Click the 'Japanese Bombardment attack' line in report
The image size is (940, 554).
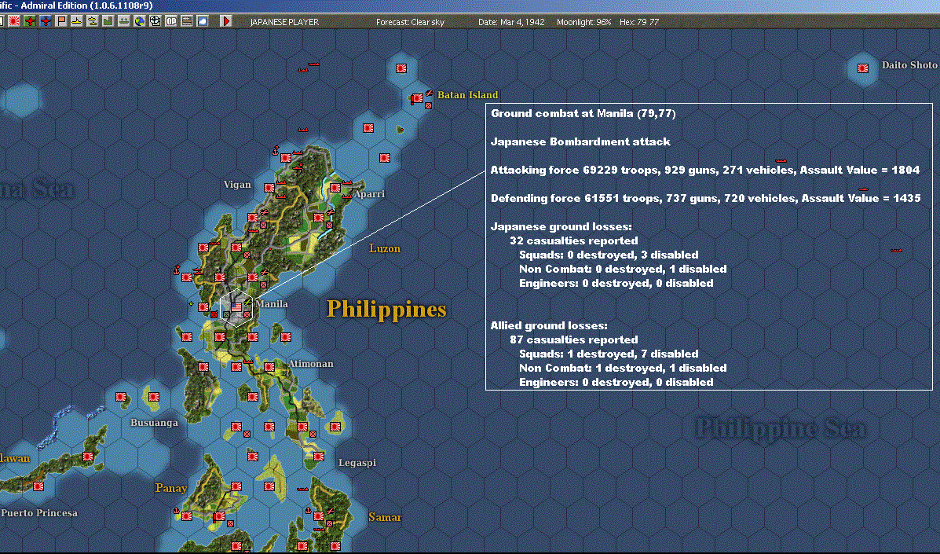click(580, 141)
